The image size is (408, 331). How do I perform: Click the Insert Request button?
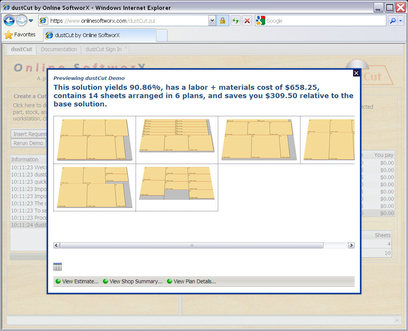(x=29, y=134)
